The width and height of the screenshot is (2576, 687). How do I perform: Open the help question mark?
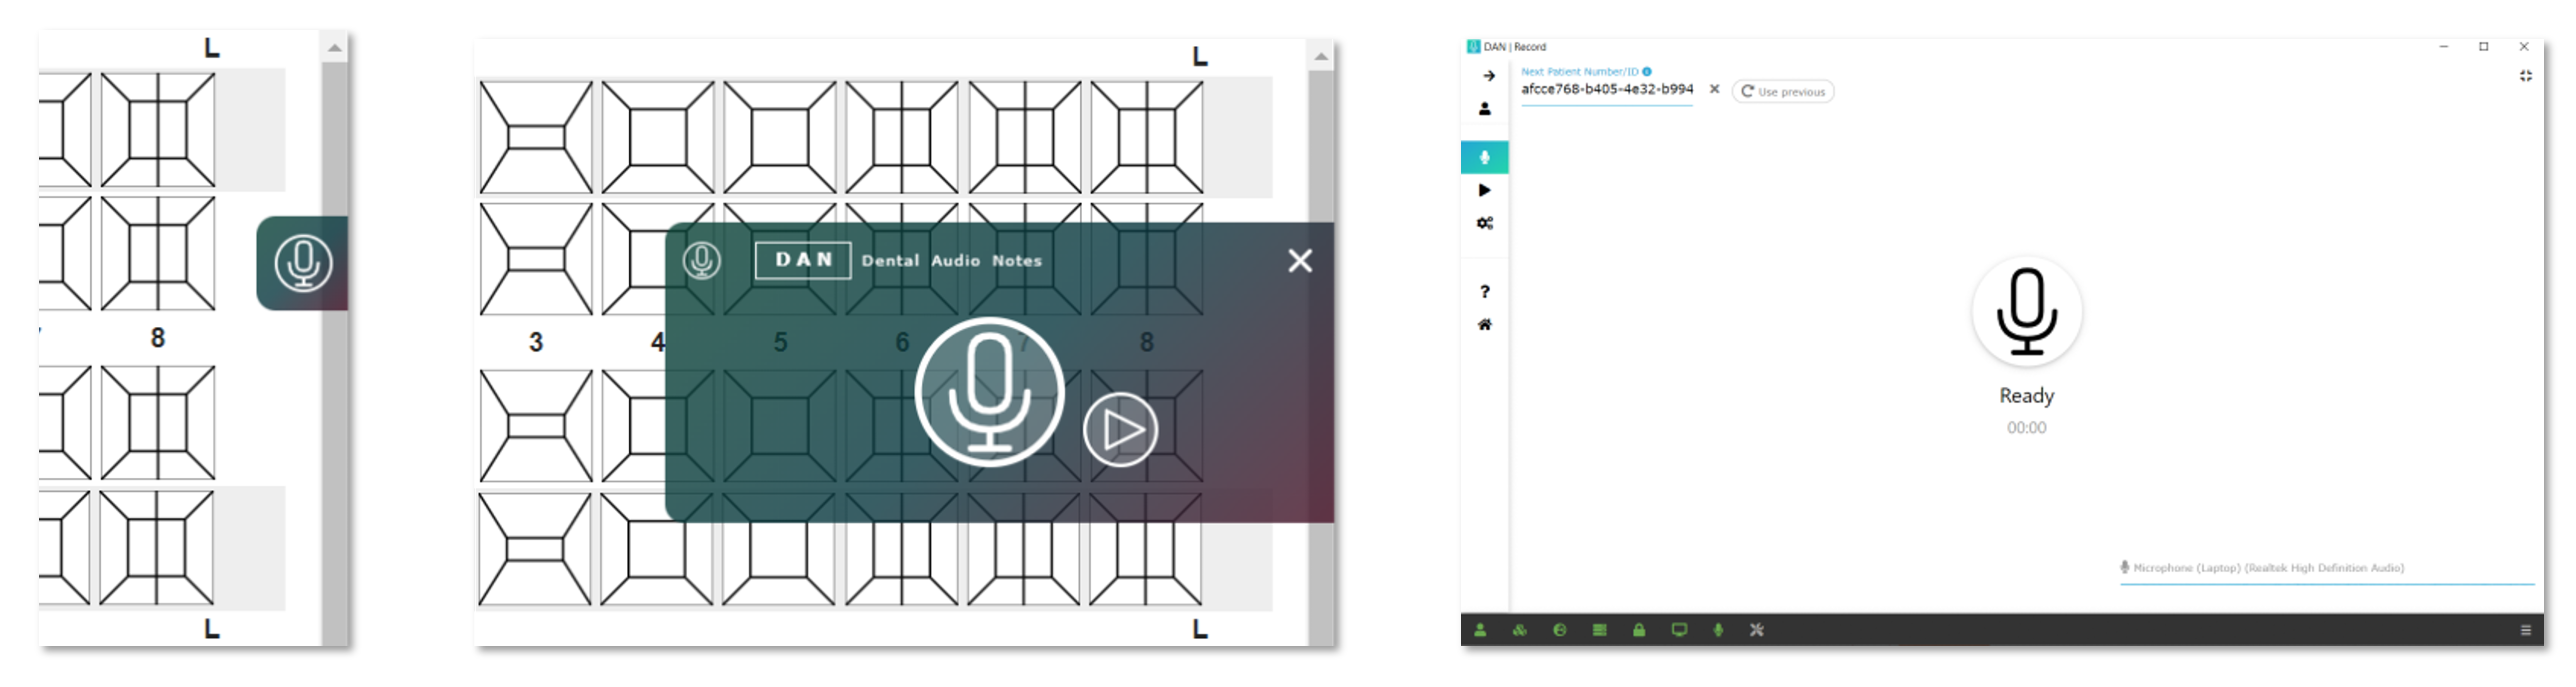(x=1484, y=292)
